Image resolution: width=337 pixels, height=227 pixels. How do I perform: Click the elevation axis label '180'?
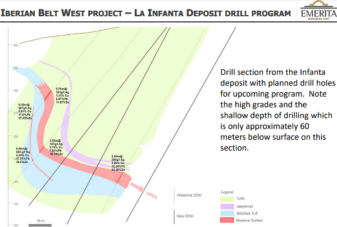click(16, 90)
